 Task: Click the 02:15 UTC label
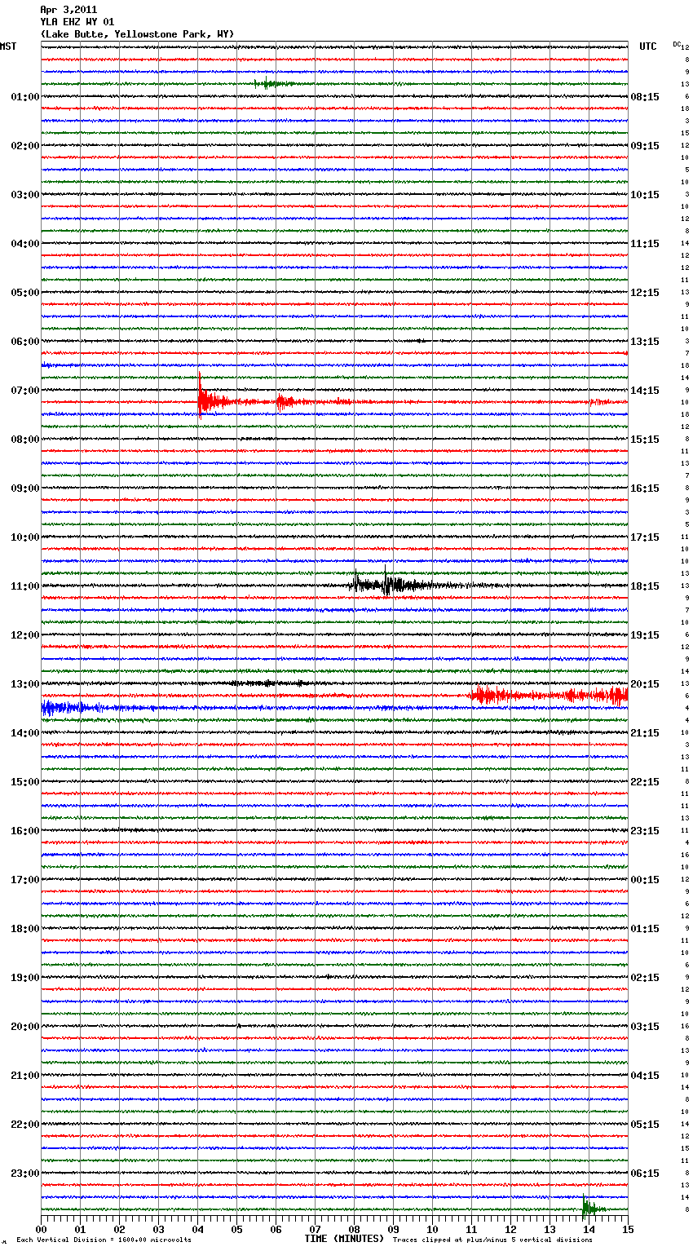(x=645, y=978)
